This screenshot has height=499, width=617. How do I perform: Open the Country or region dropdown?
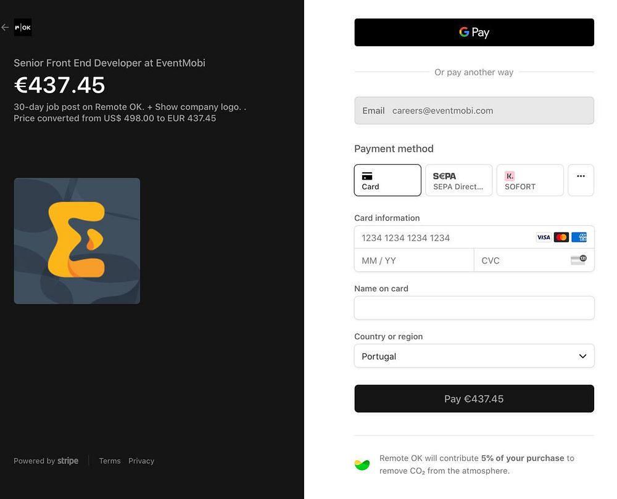[474, 356]
